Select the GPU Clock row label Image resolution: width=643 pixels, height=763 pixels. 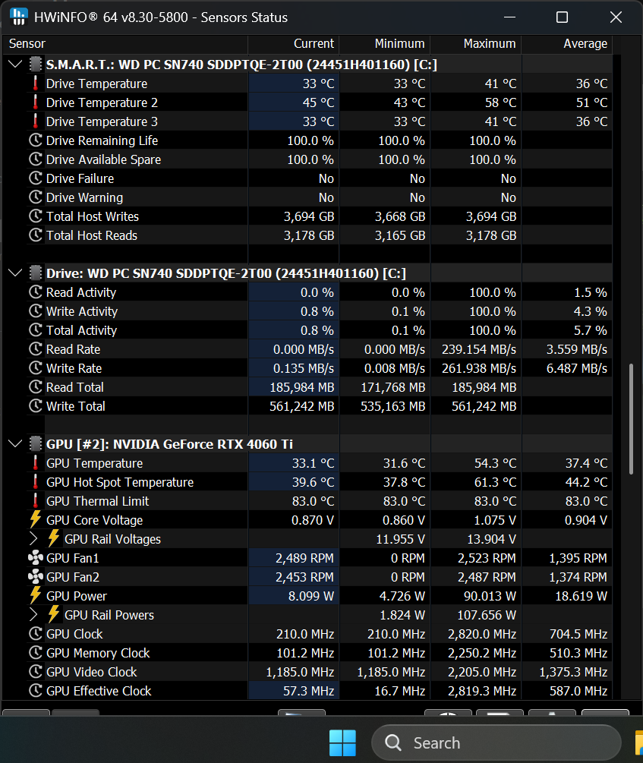(74, 634)
